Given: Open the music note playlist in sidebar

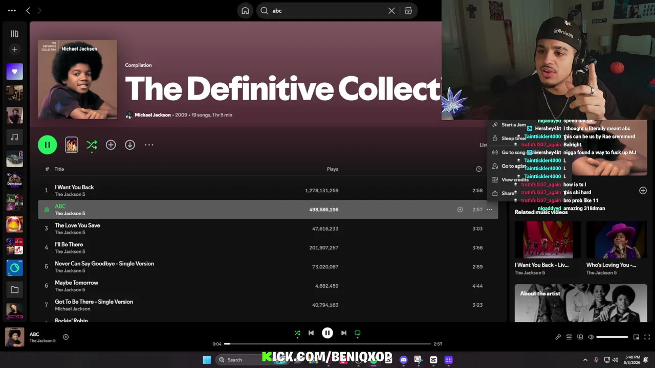Looking at the screenshot, I should click(14, 137).
